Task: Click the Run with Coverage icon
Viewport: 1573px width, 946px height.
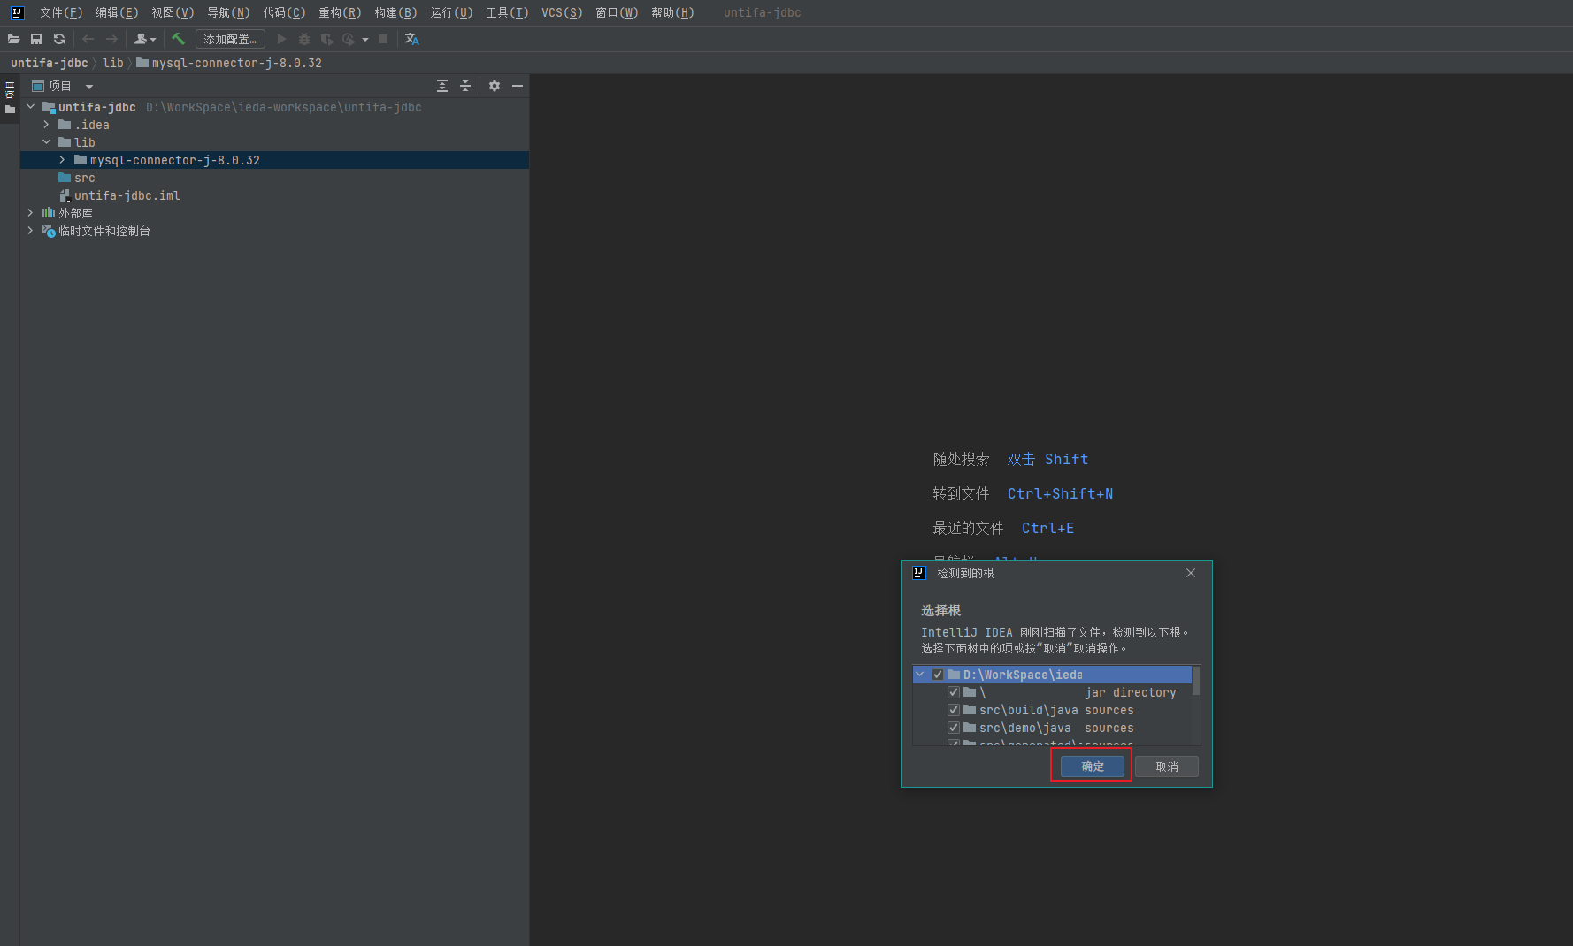Action: (x=326, y=39)
